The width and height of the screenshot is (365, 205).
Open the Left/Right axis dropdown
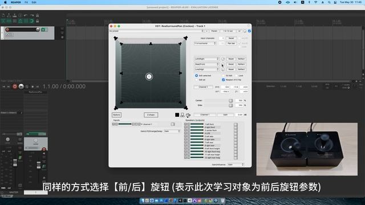pyautogui.click(x=206, y=59)
